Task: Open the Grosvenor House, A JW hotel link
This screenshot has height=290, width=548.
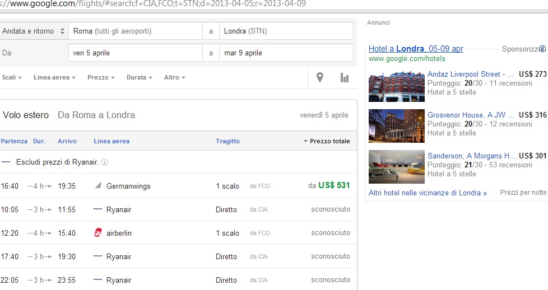Action: (471, 115)
